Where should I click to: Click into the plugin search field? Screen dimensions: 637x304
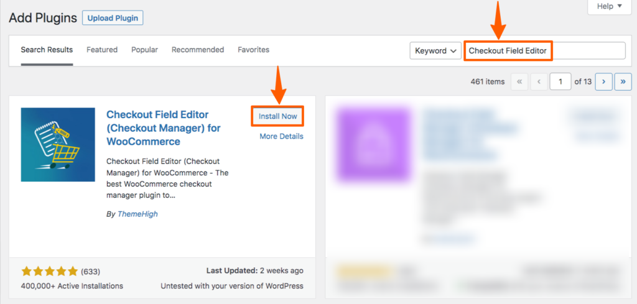[544, 51]
